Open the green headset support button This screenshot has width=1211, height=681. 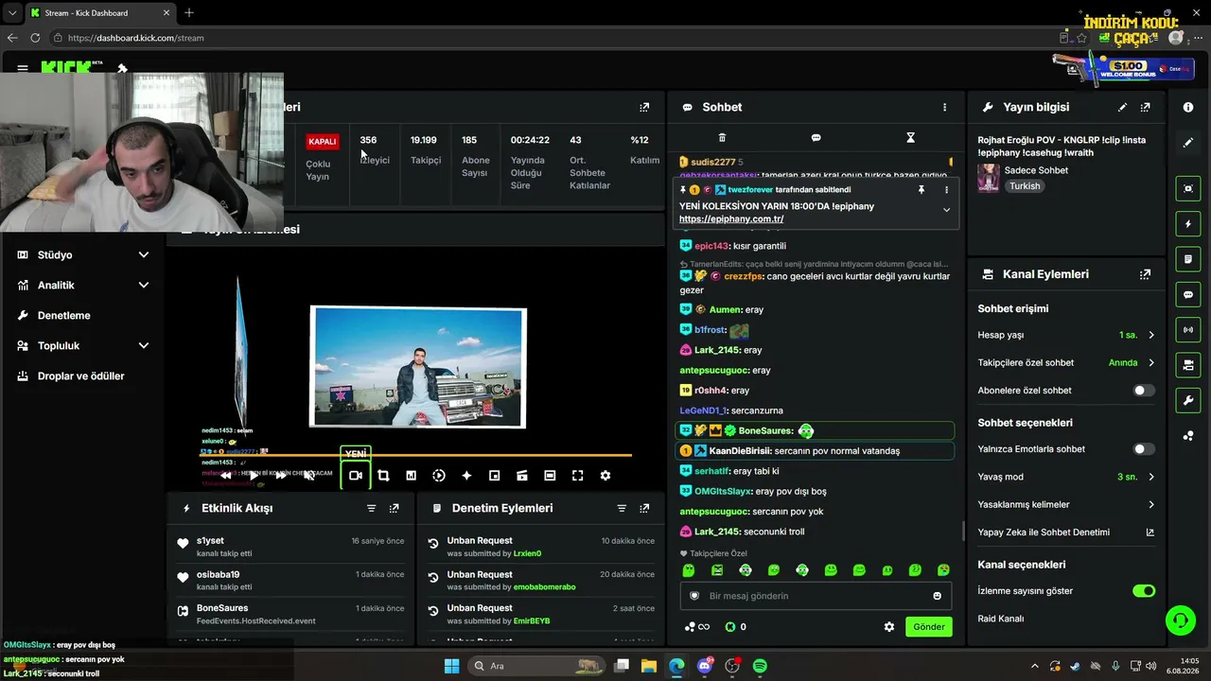1180,621
